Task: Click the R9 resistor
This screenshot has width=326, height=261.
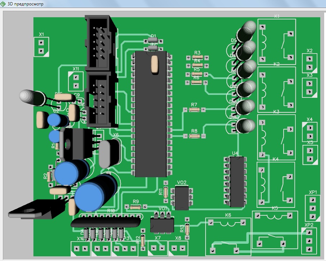Action: pos(136,207)
